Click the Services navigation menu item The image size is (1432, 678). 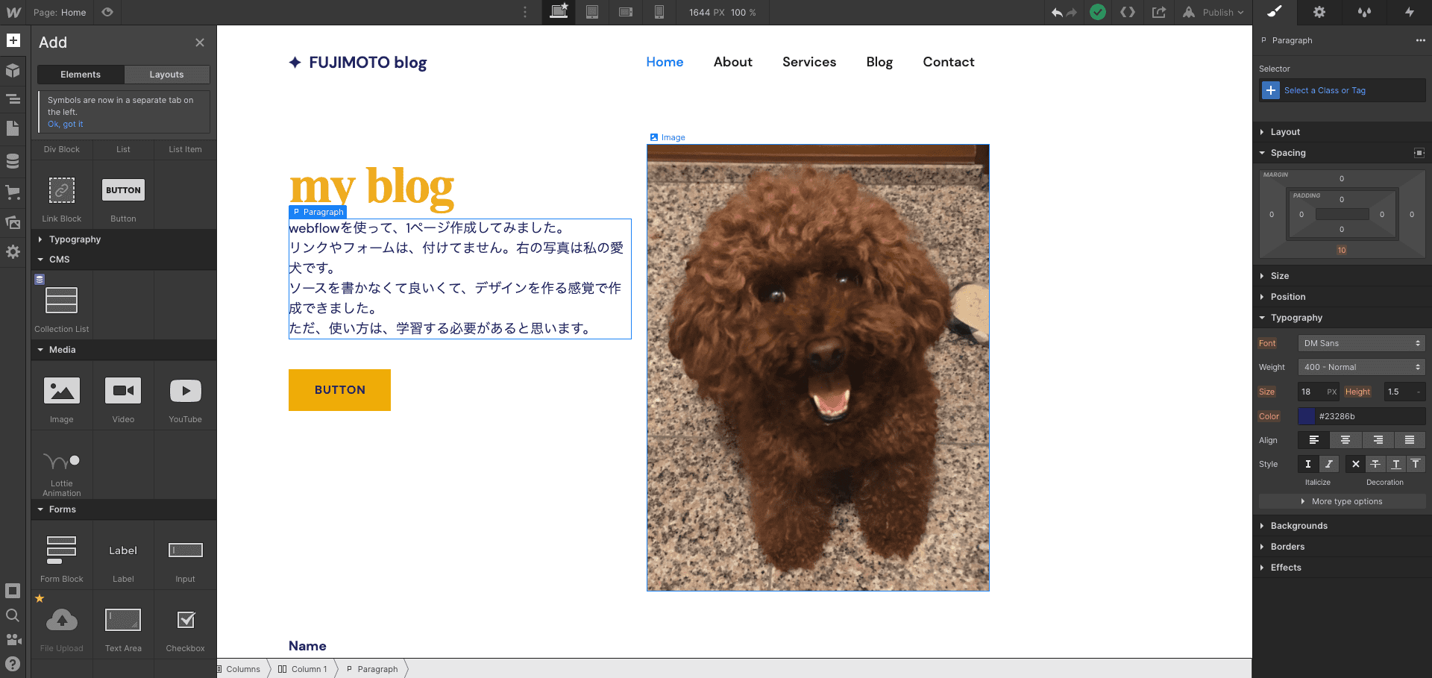(808, 62)
